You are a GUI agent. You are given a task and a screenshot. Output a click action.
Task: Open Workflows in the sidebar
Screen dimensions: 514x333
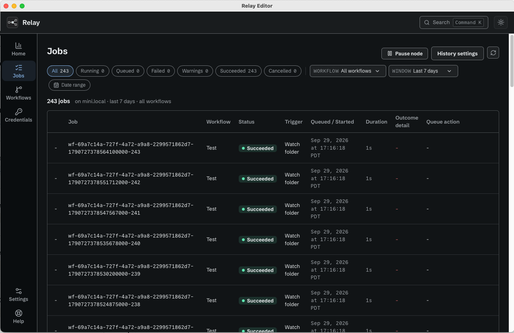tap(18, 93)
